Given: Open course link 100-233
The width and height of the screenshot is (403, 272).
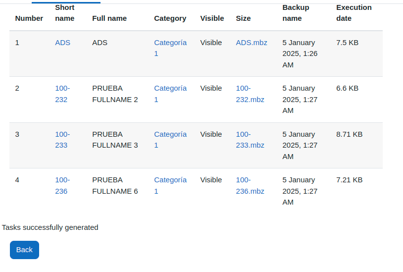Looking at the screenshot, I should tap(62, 140).
